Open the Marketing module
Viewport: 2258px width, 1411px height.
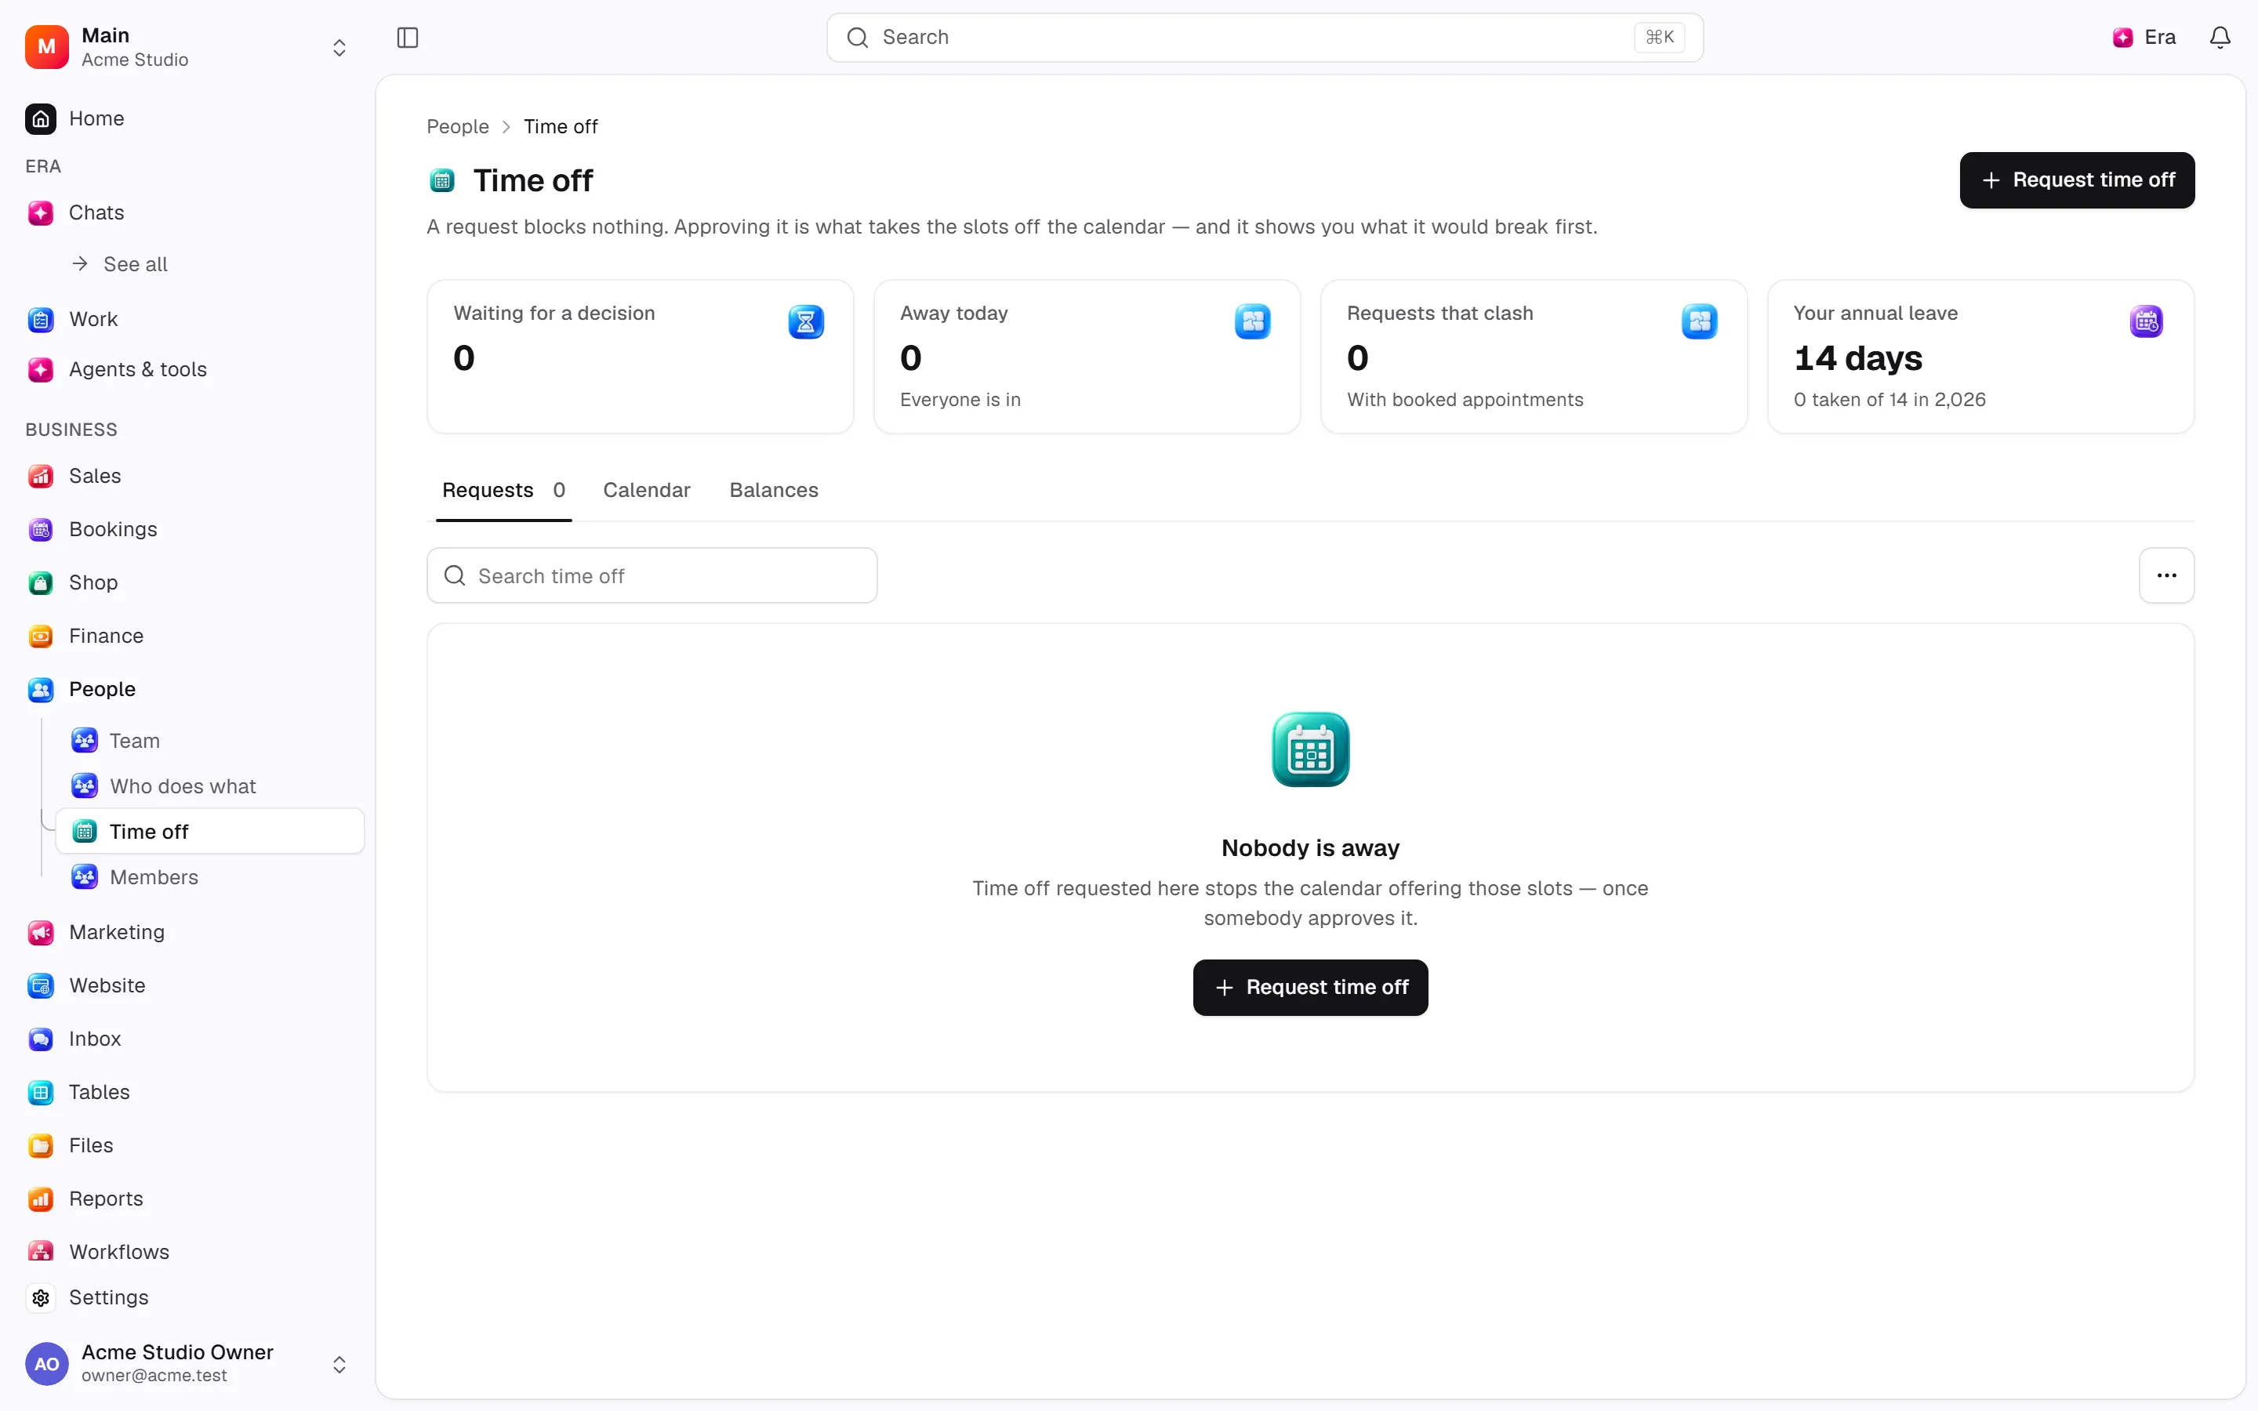(117, 932)
